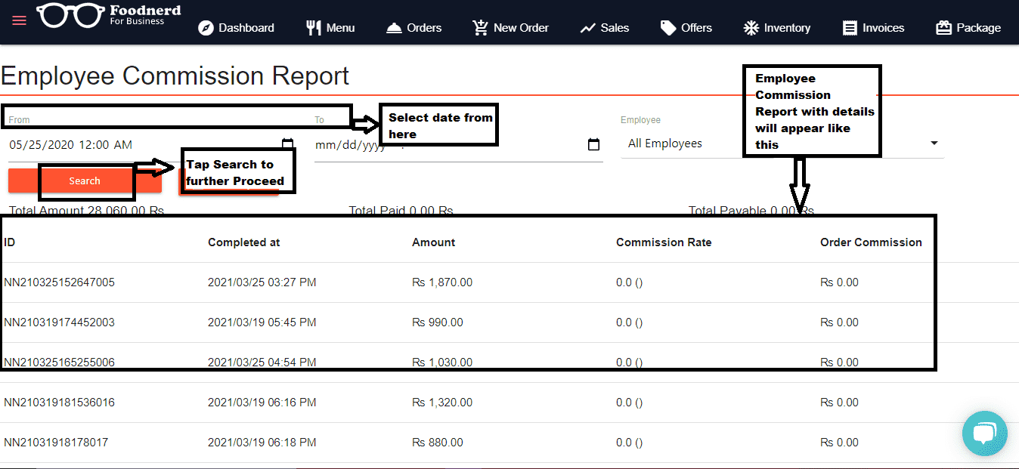Image resolution: width=1019 pixels, height=469 pixels.
Task: Select order row NN210319181536016
Action: (59, 403)
